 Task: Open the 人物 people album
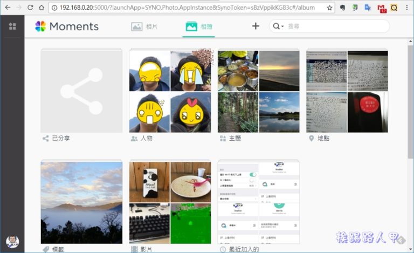click(170, 91)
